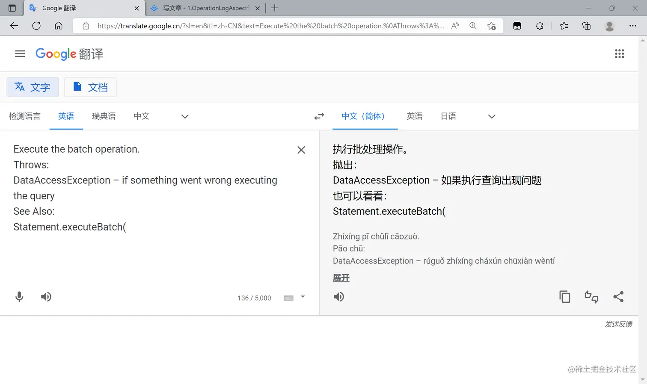Open a new browser tab
The height and width of the screenshot is (384, 647).
pos(275,8)
